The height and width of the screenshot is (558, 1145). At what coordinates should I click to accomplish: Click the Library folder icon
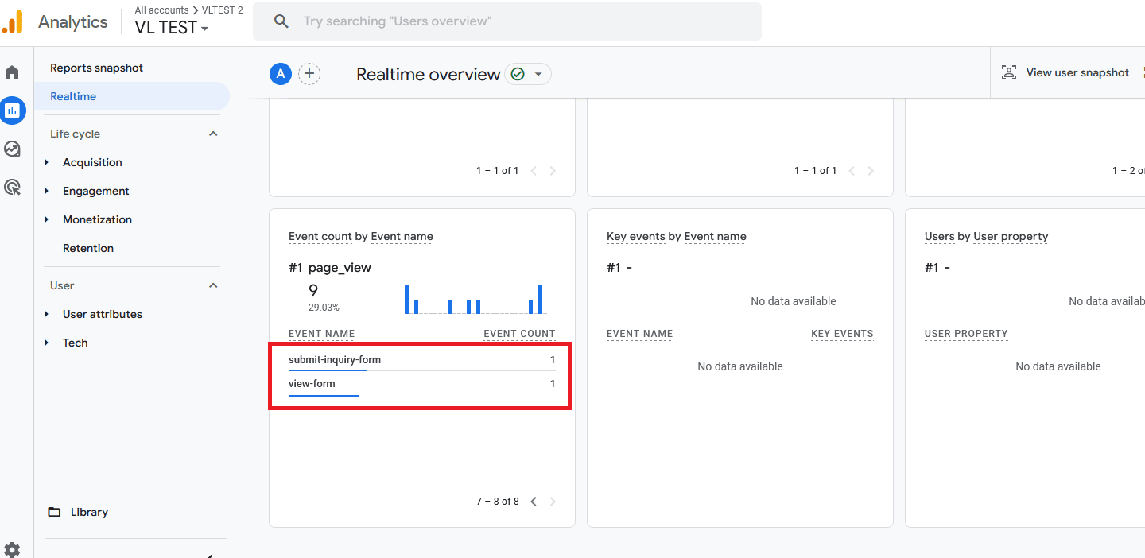(x=54, y=512)
